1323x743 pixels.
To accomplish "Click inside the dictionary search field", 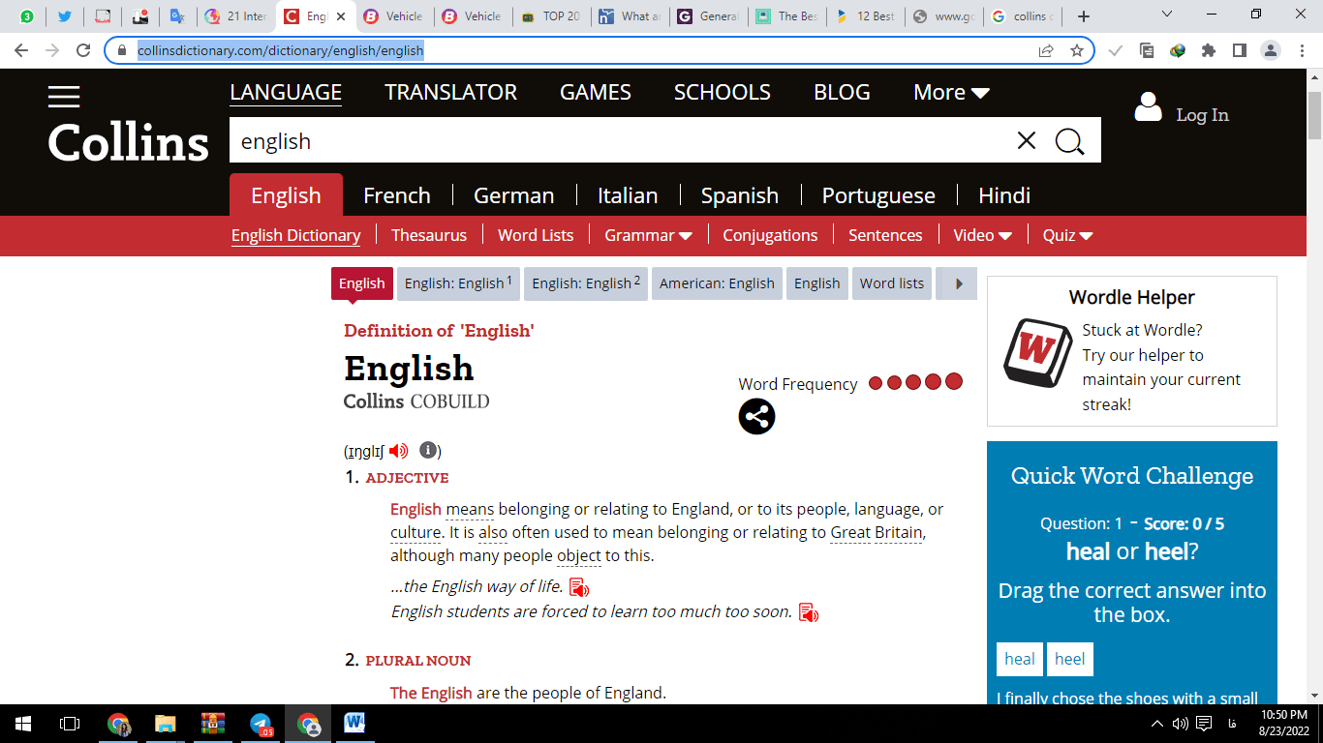I will [x=620, y=141].
